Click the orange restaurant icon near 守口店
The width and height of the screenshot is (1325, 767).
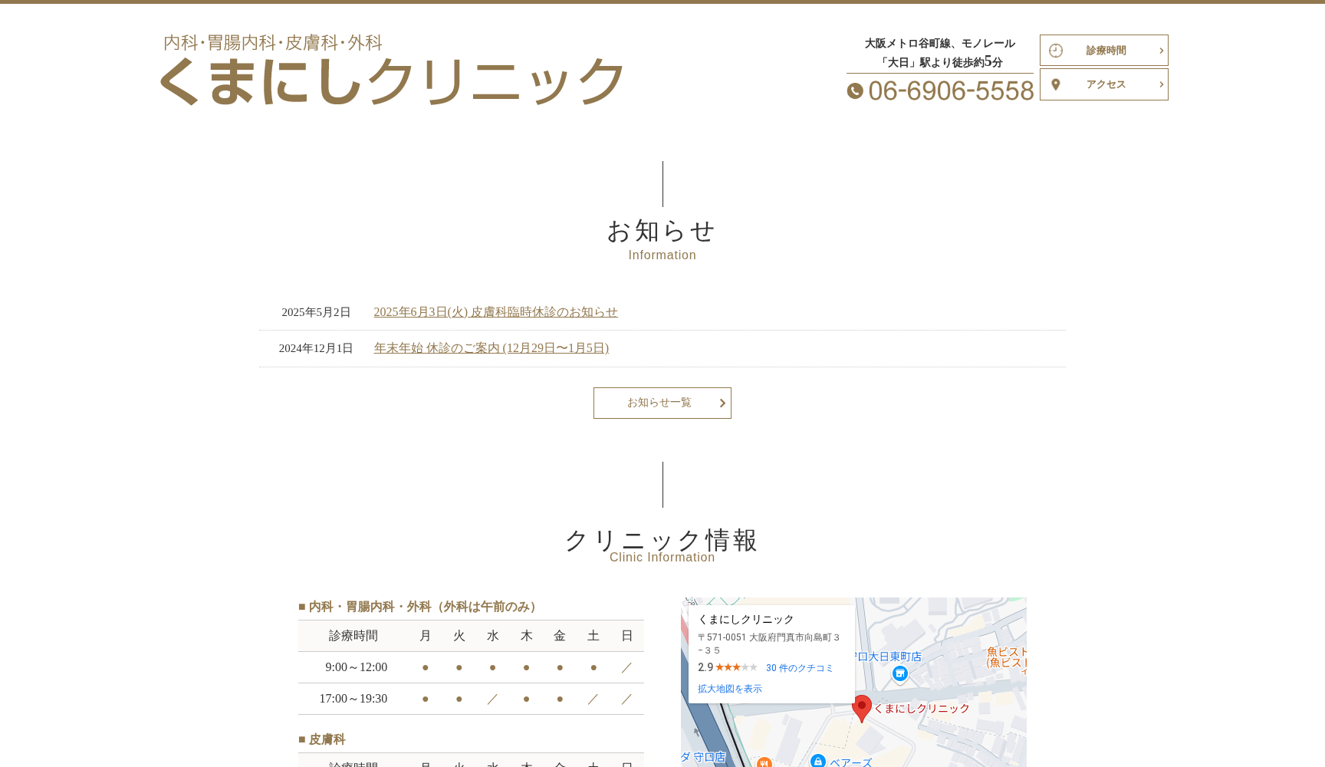coord(764,762)
